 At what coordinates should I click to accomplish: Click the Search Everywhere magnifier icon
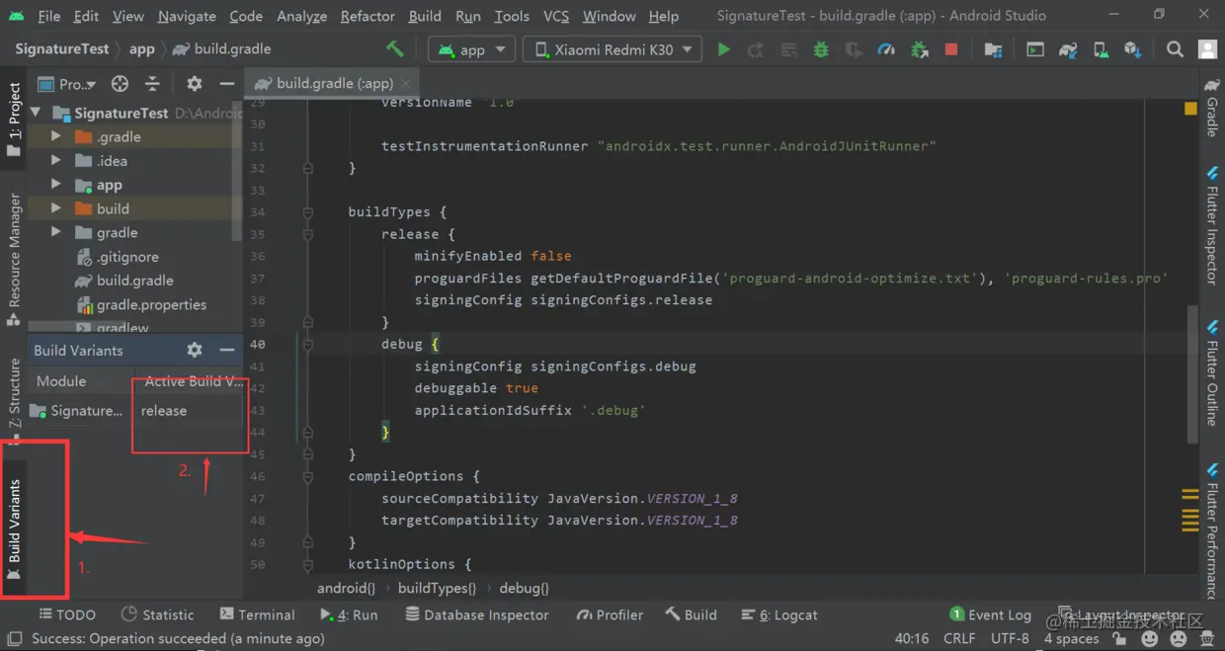(1175, 49)
